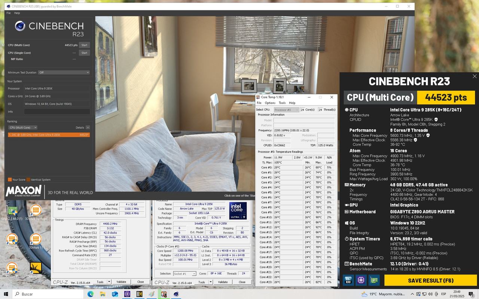Open the Tools dropdown arrow in CPU-Z memory window
Screen dimensions: 479x299
[109, 282]
